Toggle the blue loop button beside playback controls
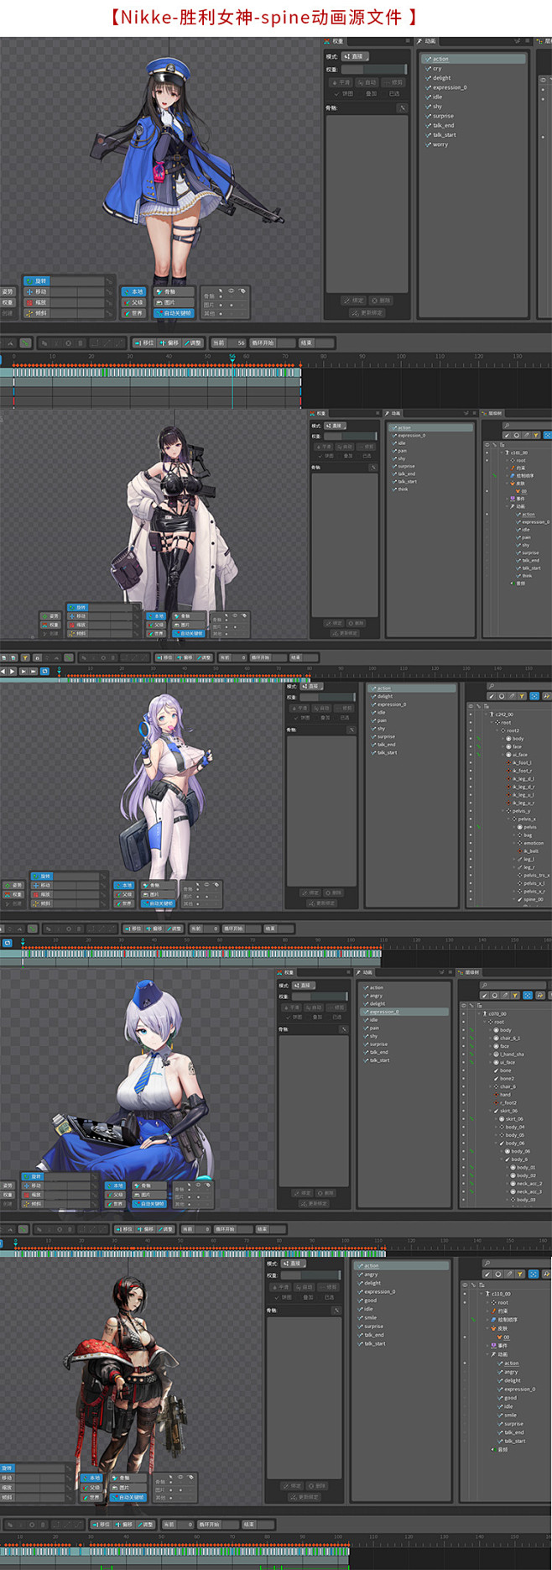Screen dimensions: 552x1570 tap(44, 672)
